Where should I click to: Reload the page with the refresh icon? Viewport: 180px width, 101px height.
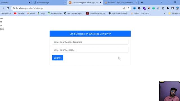pos(8,8)
